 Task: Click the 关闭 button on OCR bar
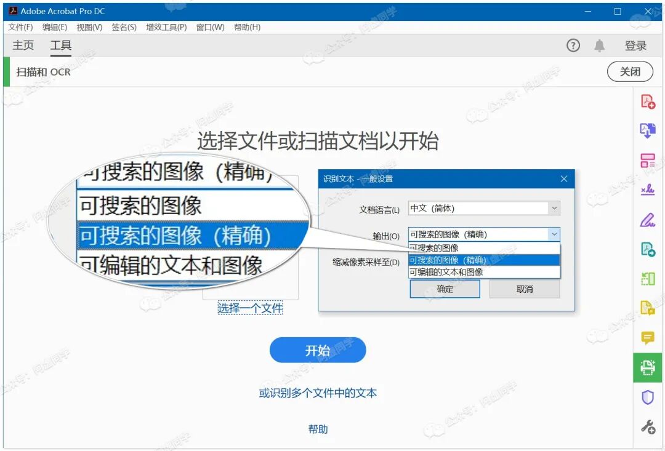tap(630, 71)
